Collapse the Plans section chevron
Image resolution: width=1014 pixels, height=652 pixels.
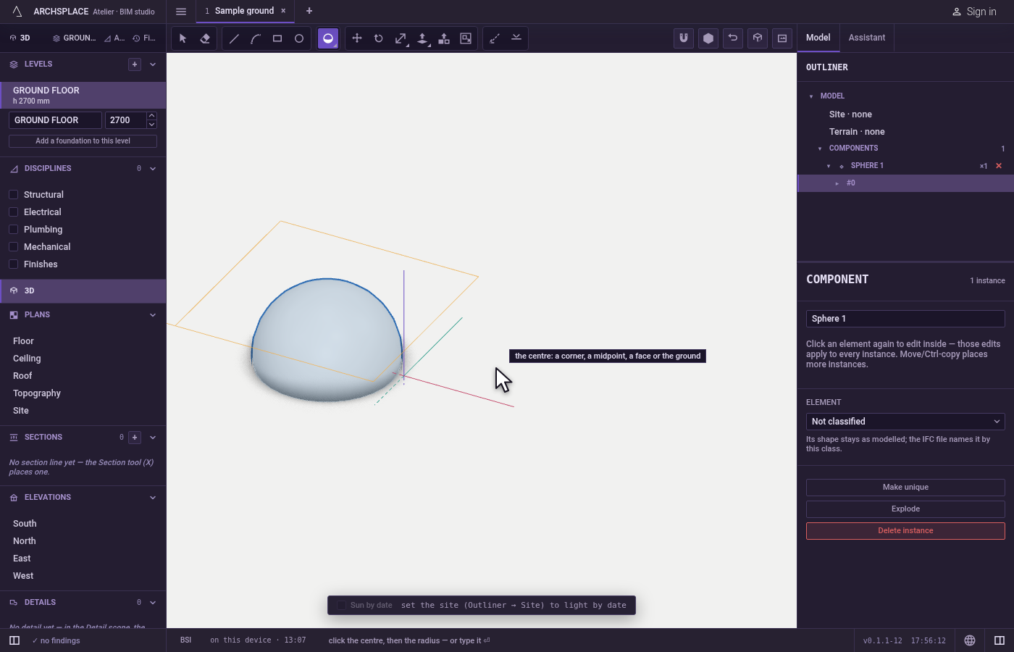coord(153,315)
